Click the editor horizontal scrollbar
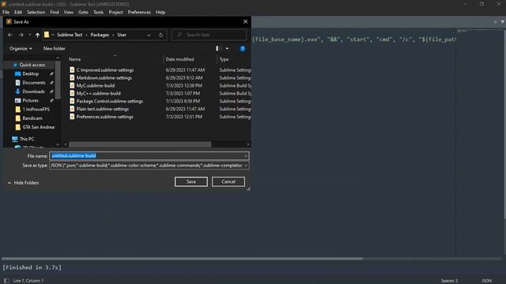The width and height of the screenshot is (506, 284). coord(182,258)
